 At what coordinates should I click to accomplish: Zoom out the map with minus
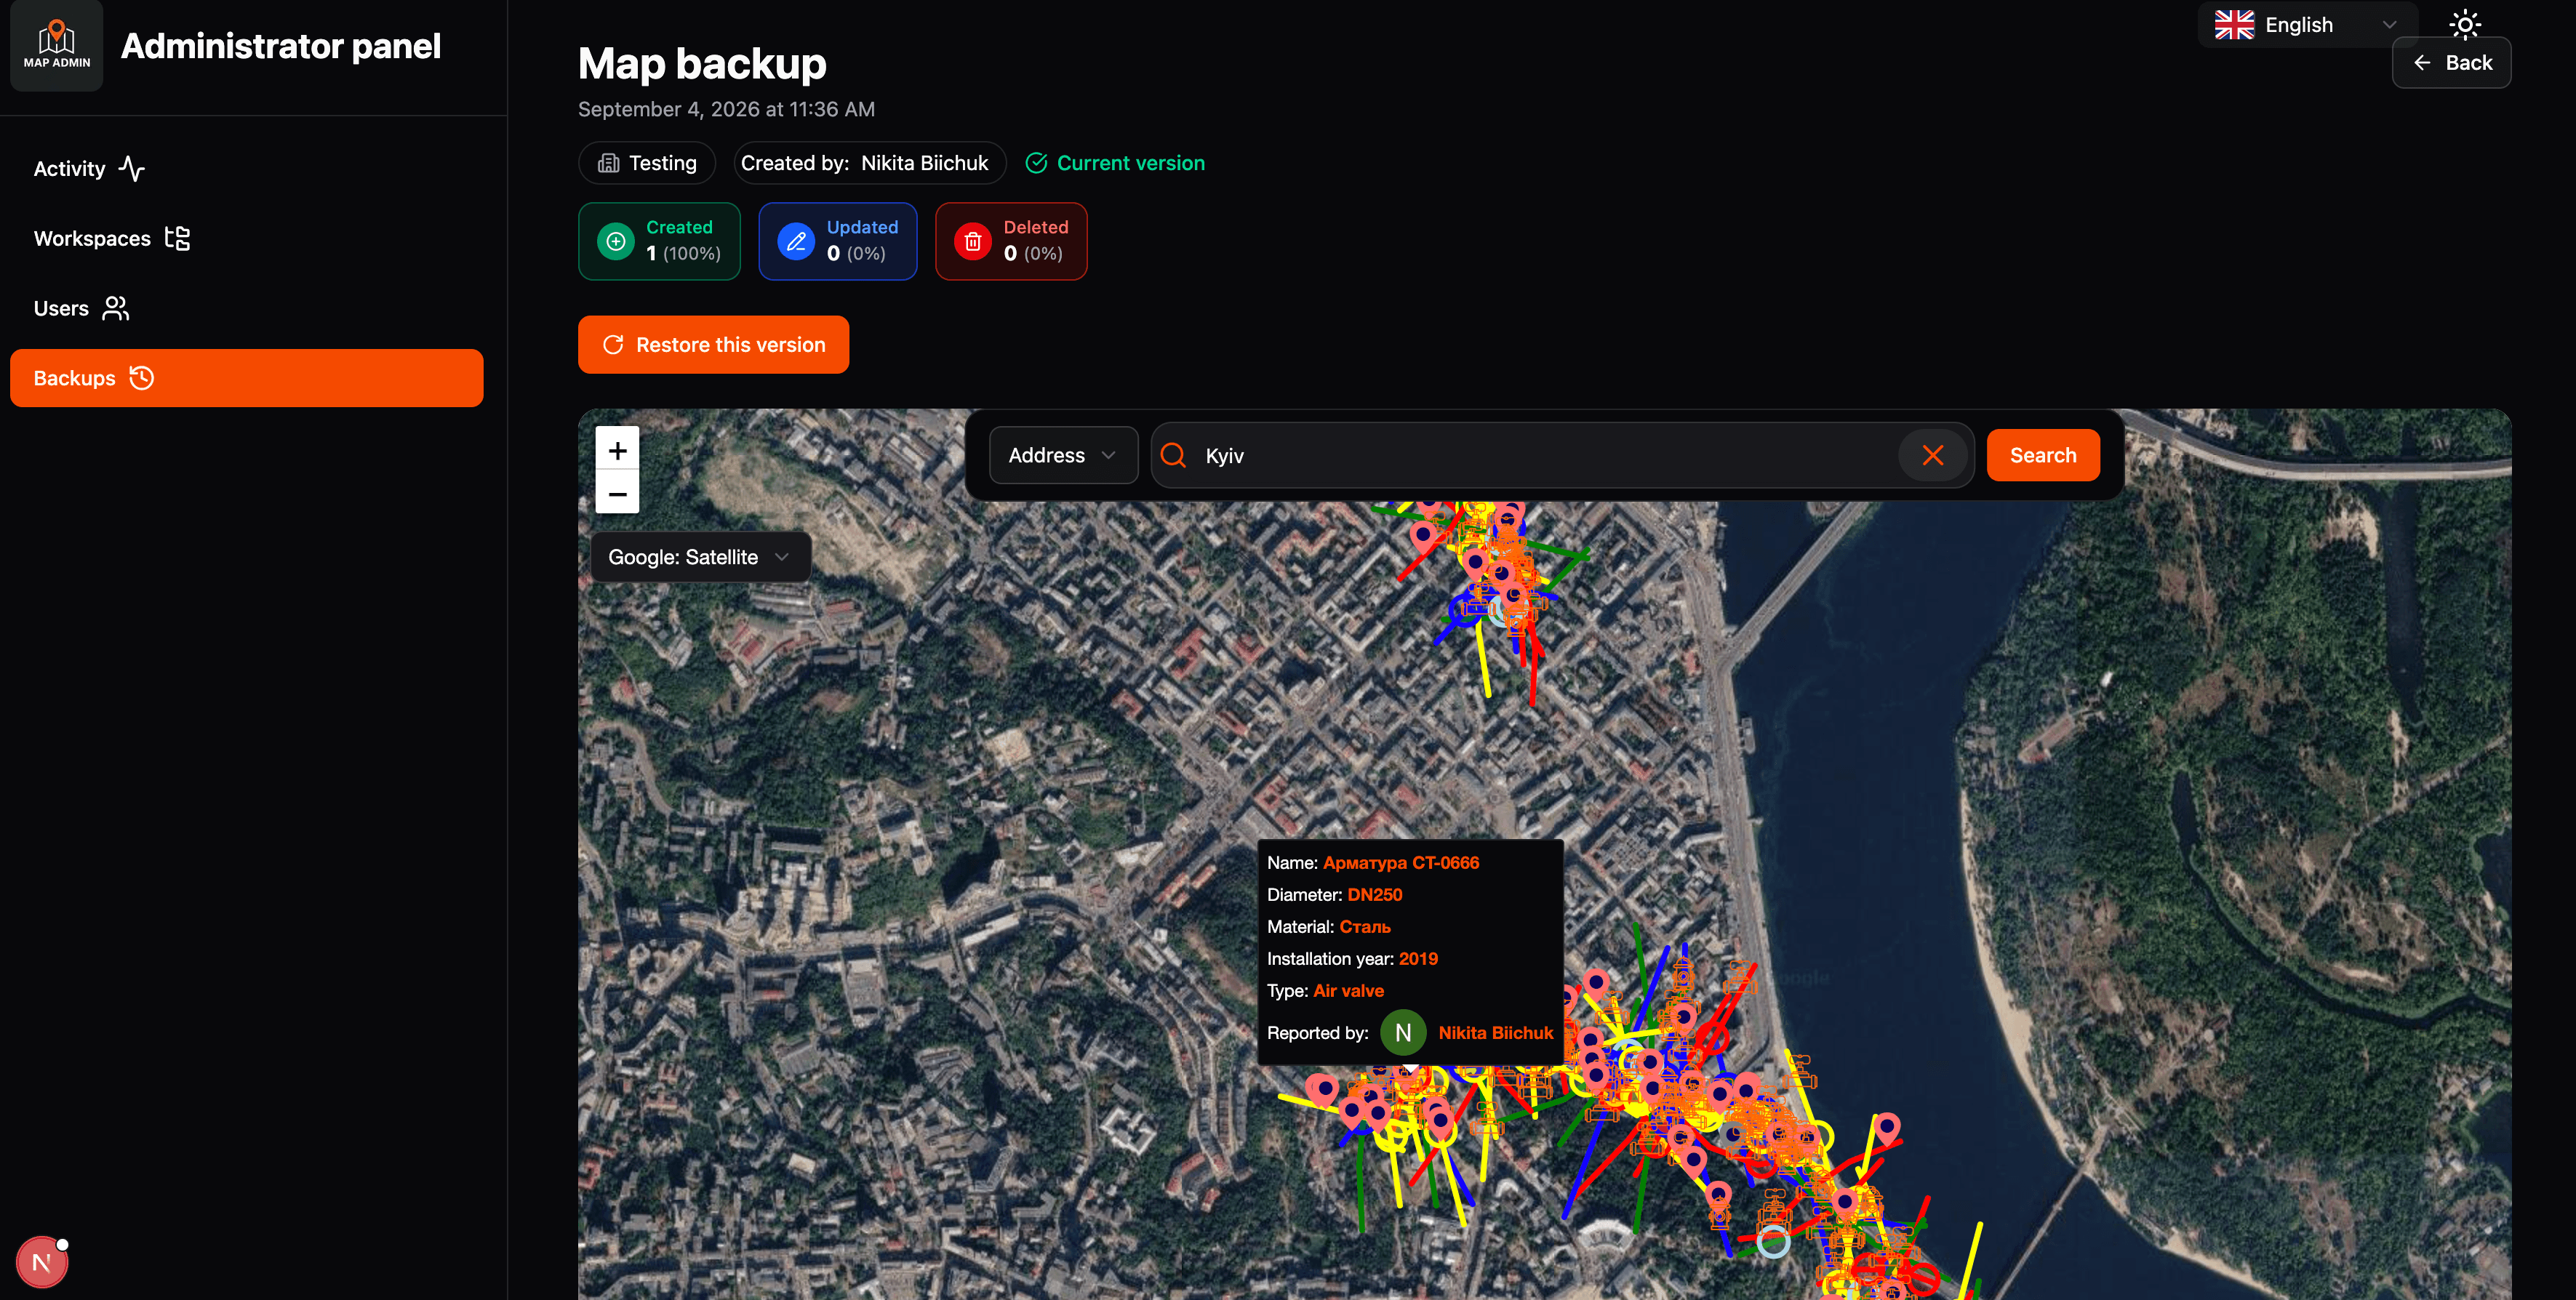pyautogui.click(x=617, y=493)
